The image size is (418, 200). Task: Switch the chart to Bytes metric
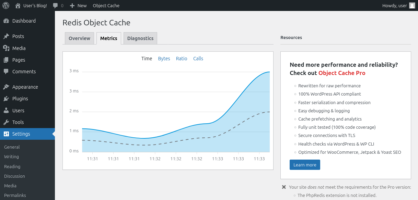164,59
